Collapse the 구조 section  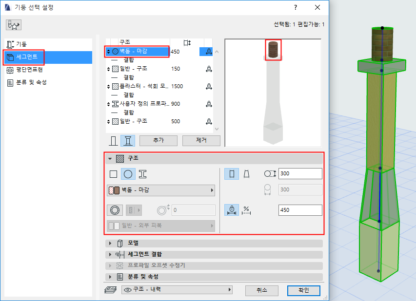coord(111,157)
